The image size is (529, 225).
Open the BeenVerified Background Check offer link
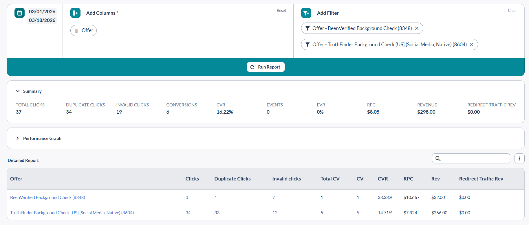point(47,198)
